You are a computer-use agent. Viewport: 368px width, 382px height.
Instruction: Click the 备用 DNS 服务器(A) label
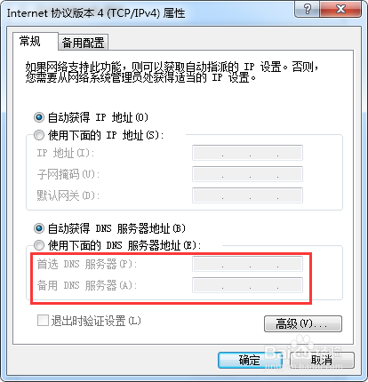tap(87, 285)
